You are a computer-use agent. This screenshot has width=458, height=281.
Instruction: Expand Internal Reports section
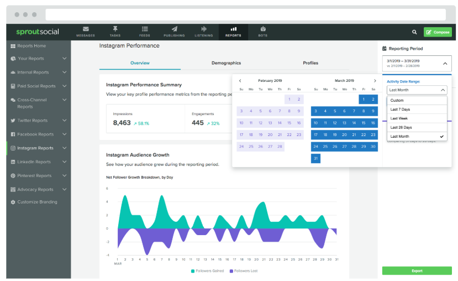click(64, 72)
